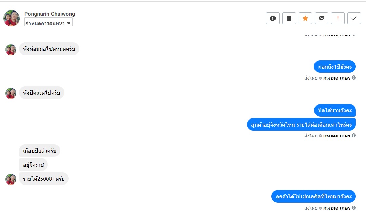Open Pongnarin Chaiwong's name link
Screen dimensions: 366x216
pos(49,14)
